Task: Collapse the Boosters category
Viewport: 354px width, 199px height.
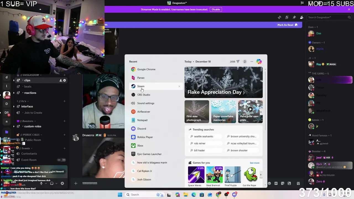Action: (x=27, y=121)
